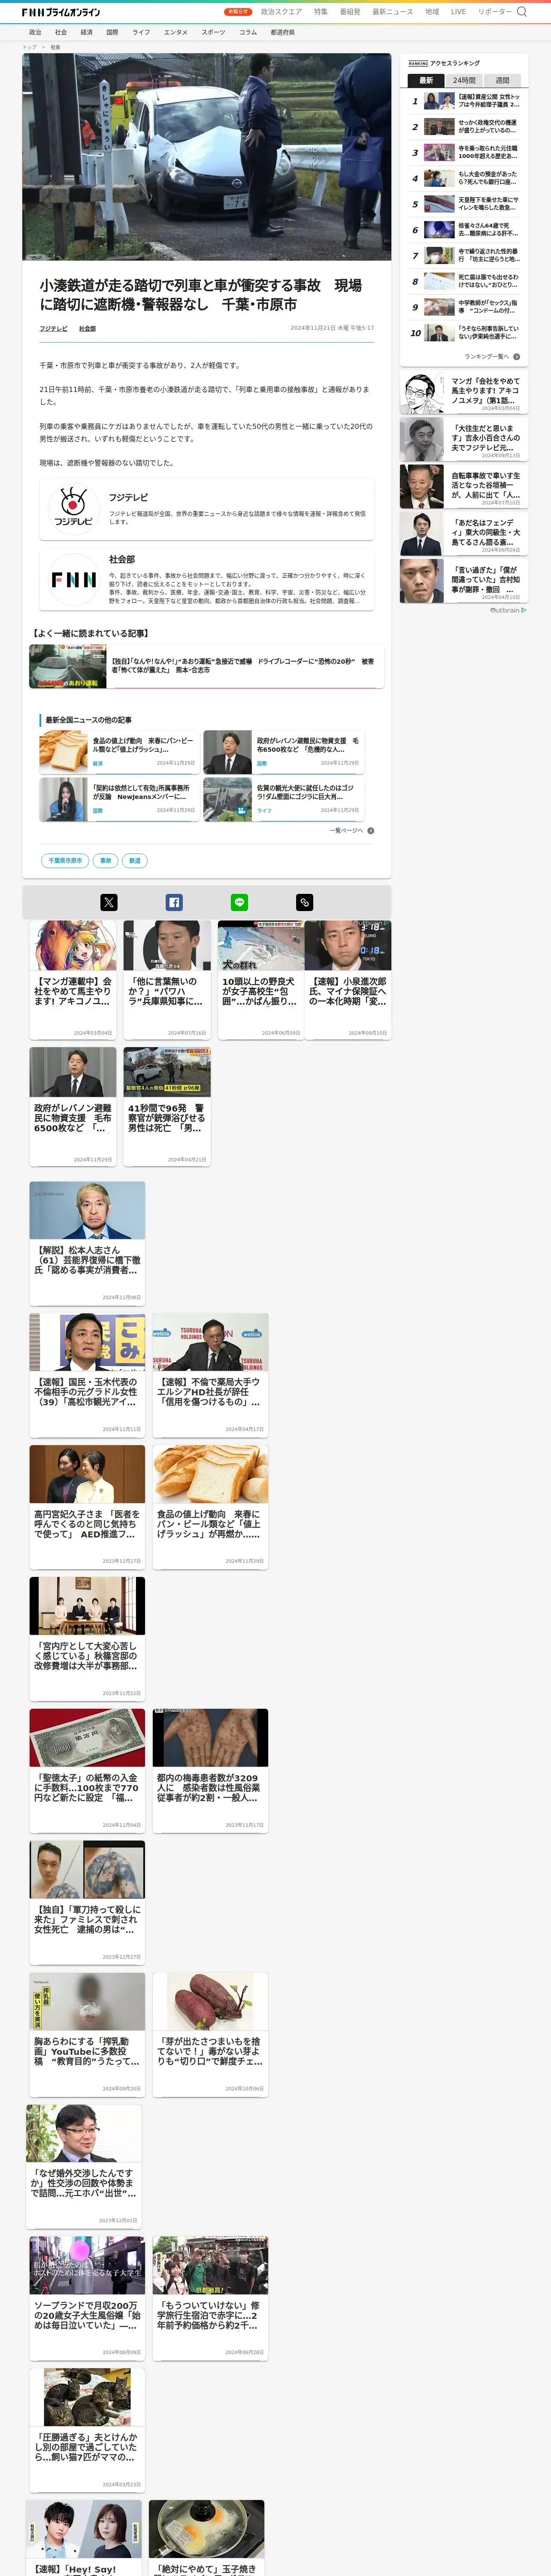Image resolution: width=551 pixels, height=2576 pixels.
Task: Open sidebar 吉村知事が謝罪 article card
Action: tap(464, 581)
